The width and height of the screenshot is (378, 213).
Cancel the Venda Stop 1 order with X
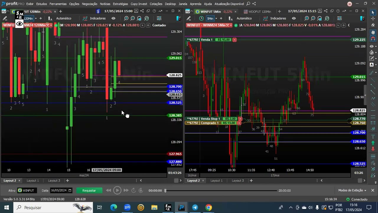coord(240,119)
